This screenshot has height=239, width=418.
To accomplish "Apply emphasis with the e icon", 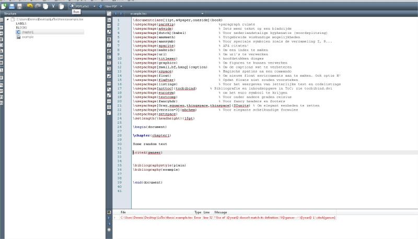I will coord(109,51).
